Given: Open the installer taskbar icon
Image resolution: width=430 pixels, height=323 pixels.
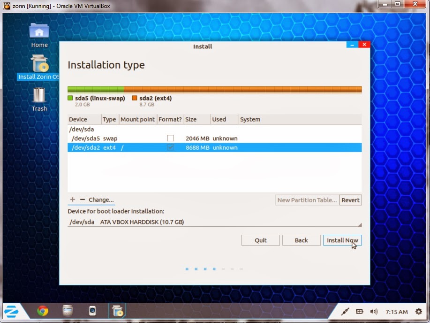Looking at the screenshot, I should (117, 311).
